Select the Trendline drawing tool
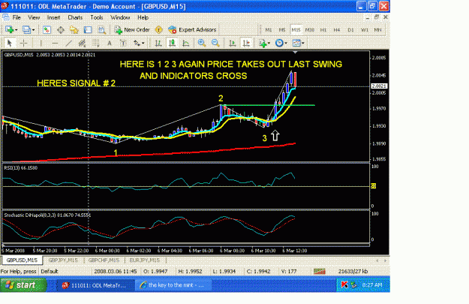The image size is (469, 304). pos(69,43)
